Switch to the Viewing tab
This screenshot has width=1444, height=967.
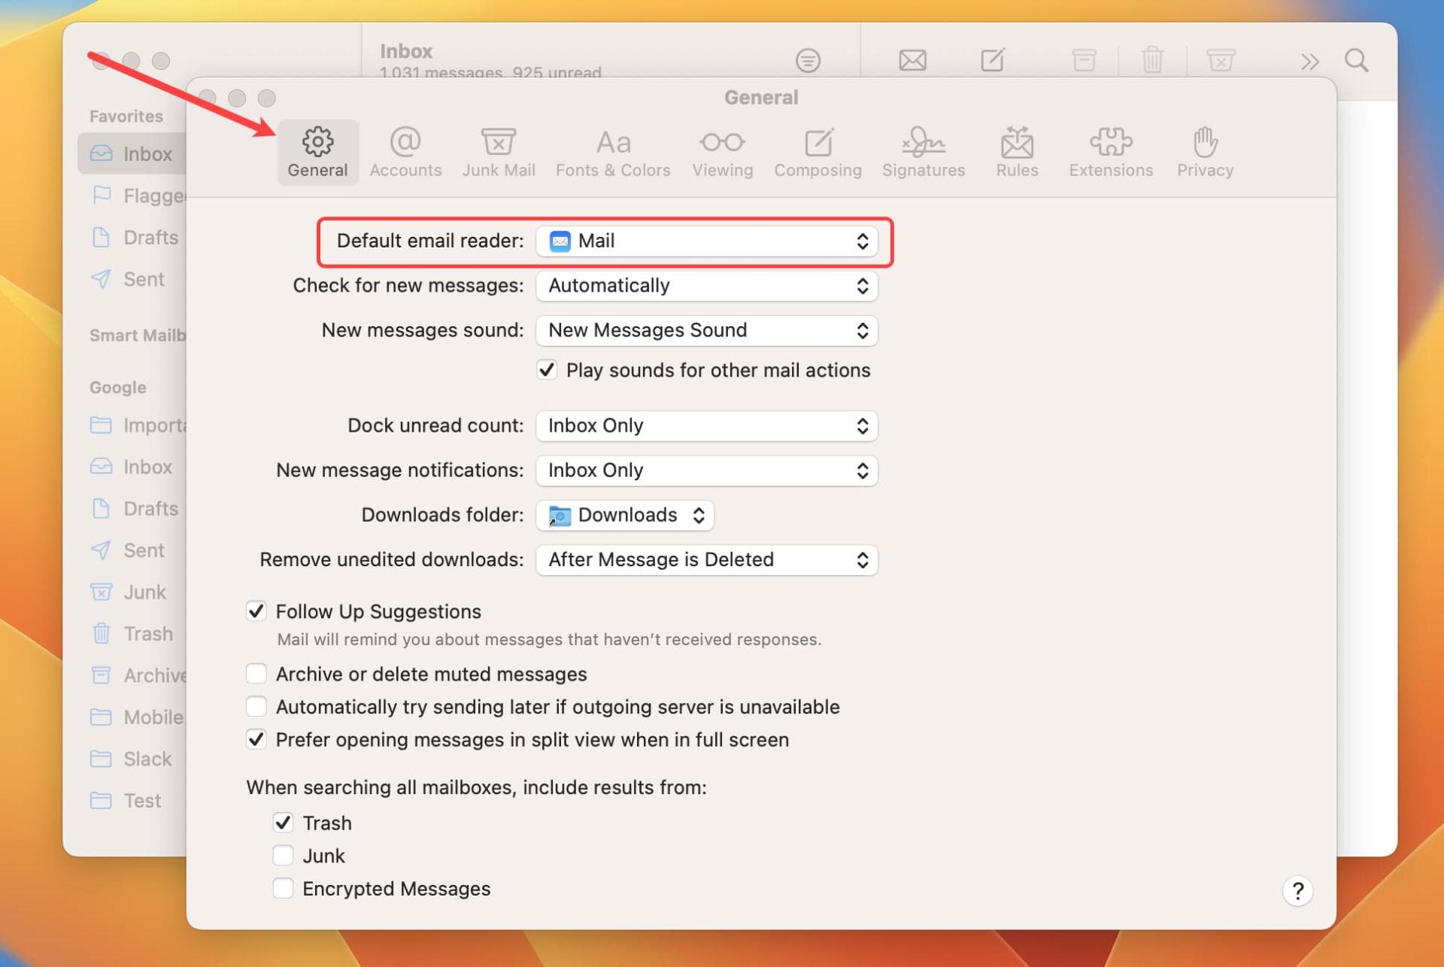coord(722,152)
